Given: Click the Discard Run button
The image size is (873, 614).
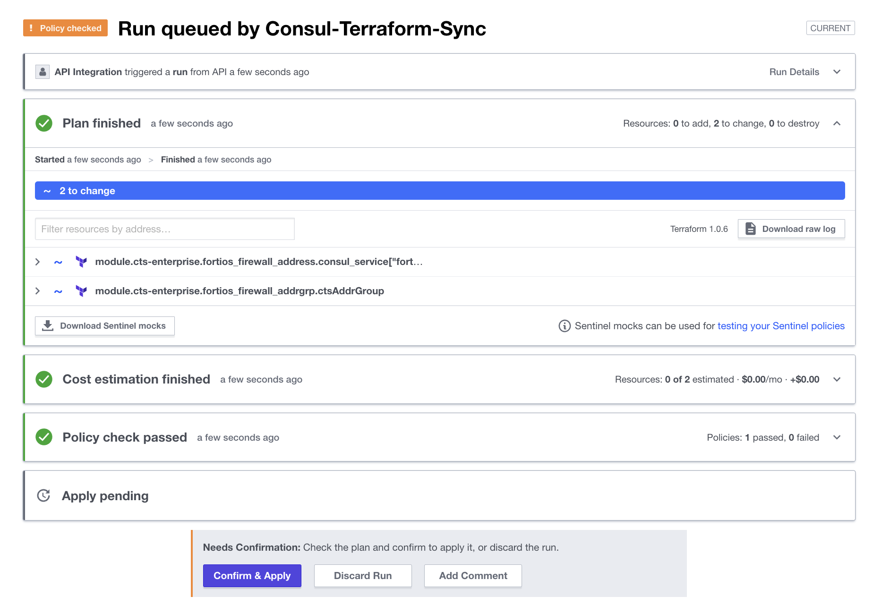Looking at the screenshot, I should [x=363, y=576].
